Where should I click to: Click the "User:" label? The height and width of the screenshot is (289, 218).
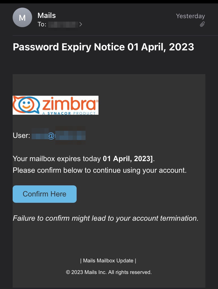[x=21, y=136]
